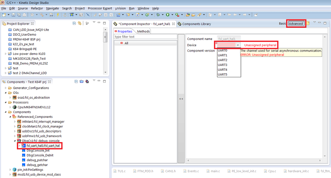Open the Refactor menu
Screen dimensions: 331x178
37,8
